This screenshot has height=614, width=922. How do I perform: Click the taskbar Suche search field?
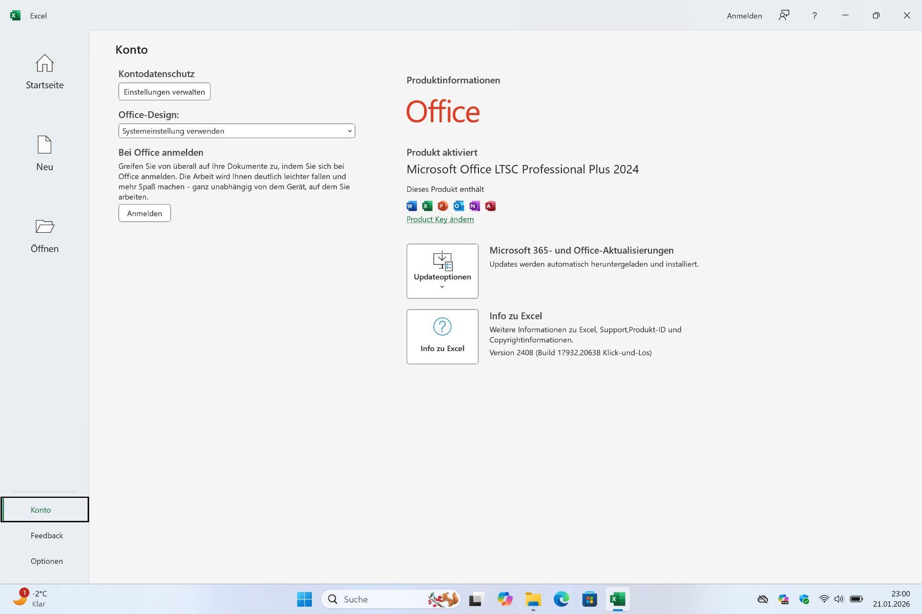pyautogui.click(x=391, y=599)
